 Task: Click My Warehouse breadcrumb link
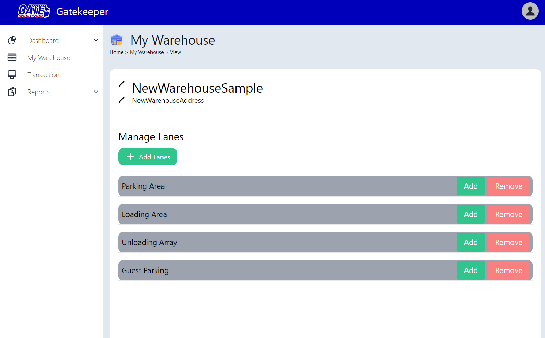(x=147, y=52)
